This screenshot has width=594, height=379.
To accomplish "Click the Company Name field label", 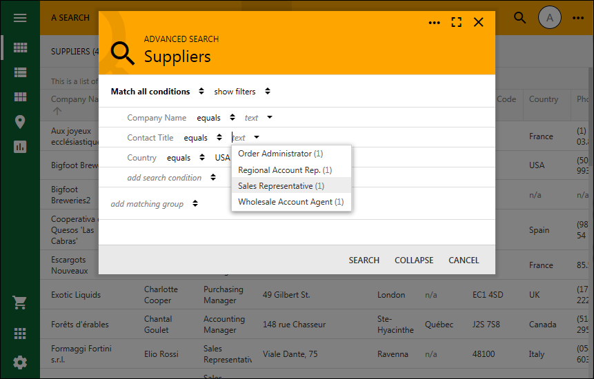I will 157,118.
